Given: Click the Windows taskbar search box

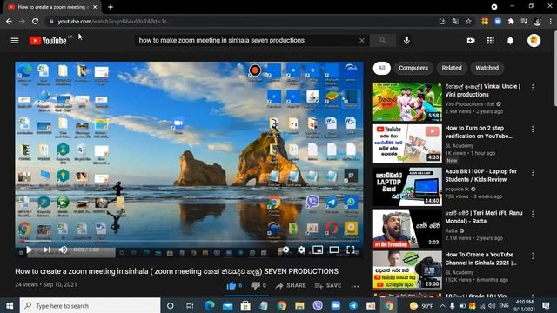Looking at the screenshot, I should tap(91, 305).
